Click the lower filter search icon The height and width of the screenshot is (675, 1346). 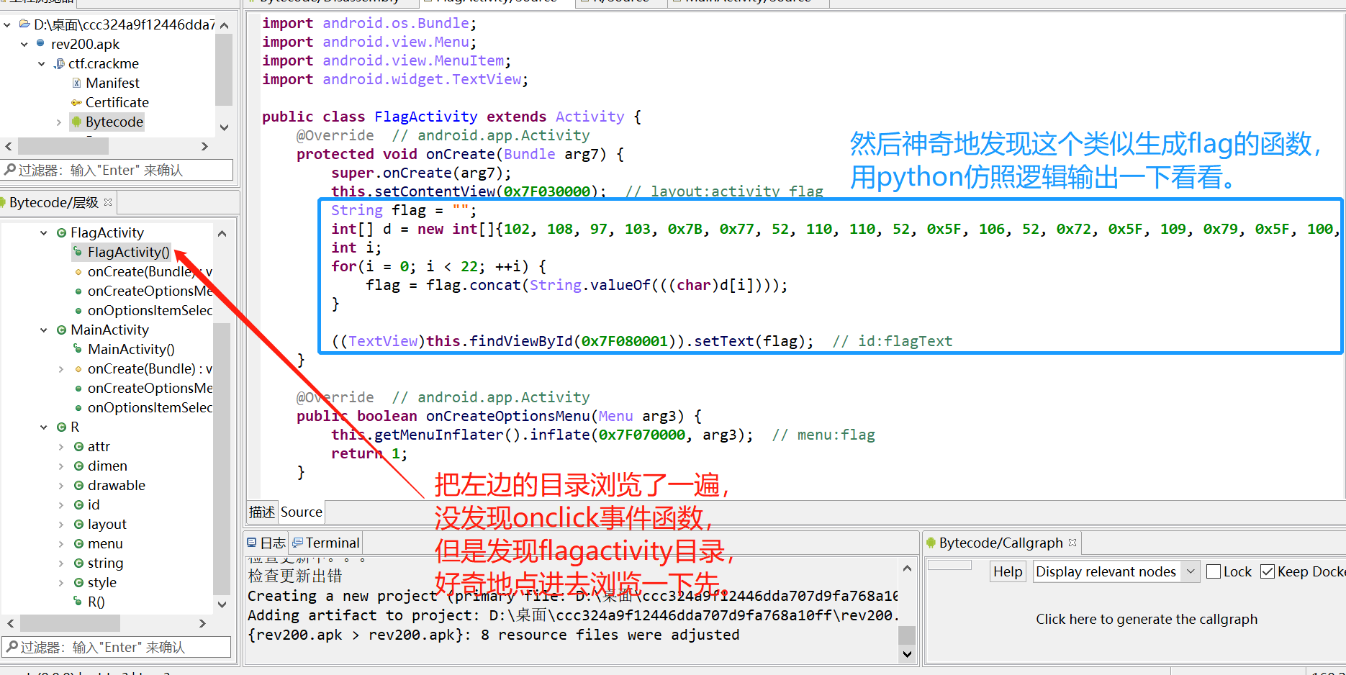coord(12,647)
